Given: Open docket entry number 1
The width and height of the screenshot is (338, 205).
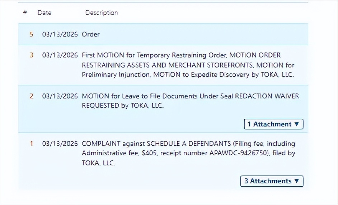Looking at the screenshot, I should coord(32,143).
